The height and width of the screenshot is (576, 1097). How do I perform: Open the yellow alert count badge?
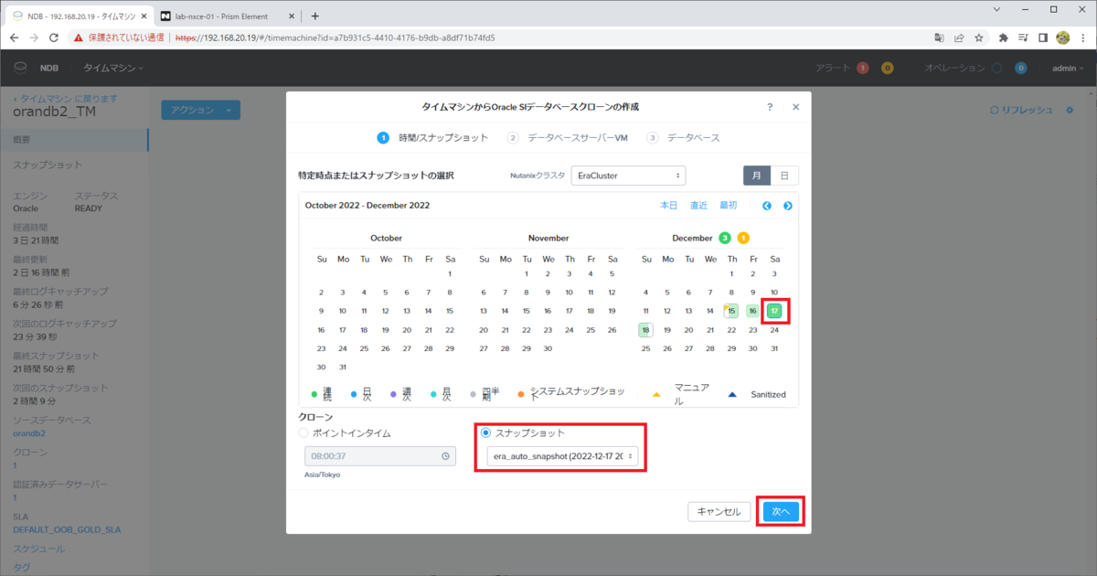coord(887,68)
